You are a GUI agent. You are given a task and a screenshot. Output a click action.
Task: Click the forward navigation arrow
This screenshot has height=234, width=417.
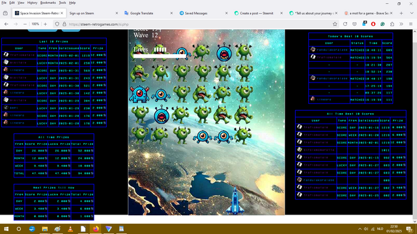click(x=16, y=24)
